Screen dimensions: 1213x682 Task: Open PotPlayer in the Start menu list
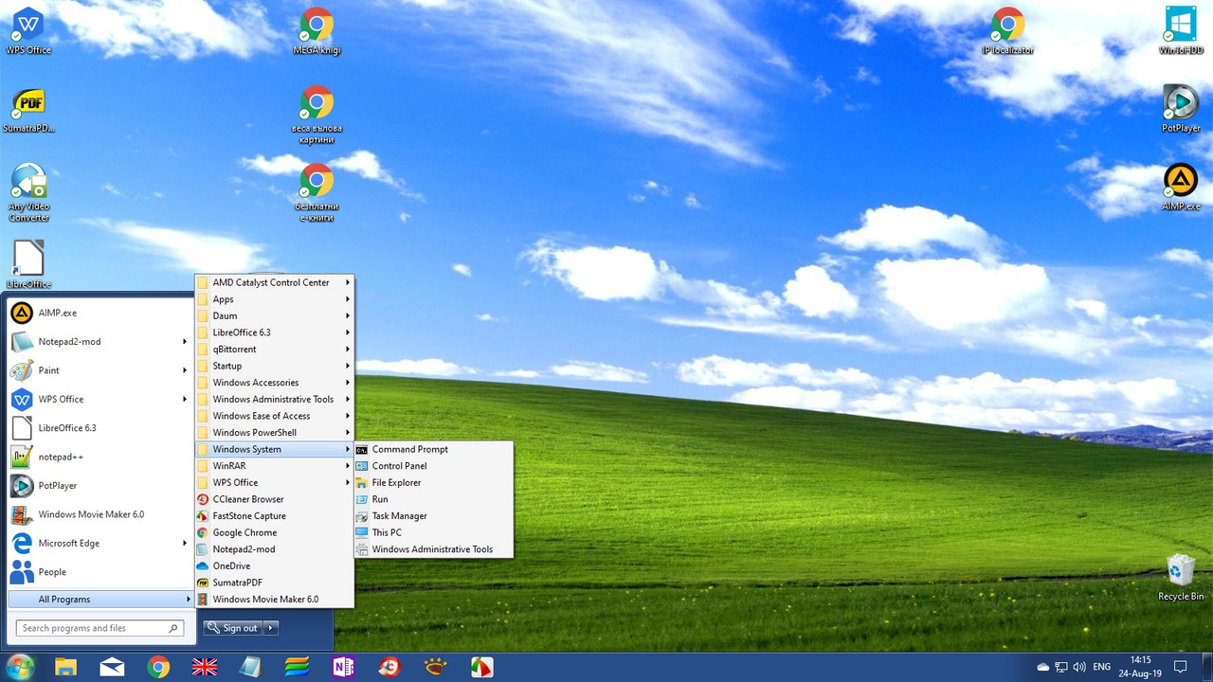pyautogui.click(x=100, y=485)
